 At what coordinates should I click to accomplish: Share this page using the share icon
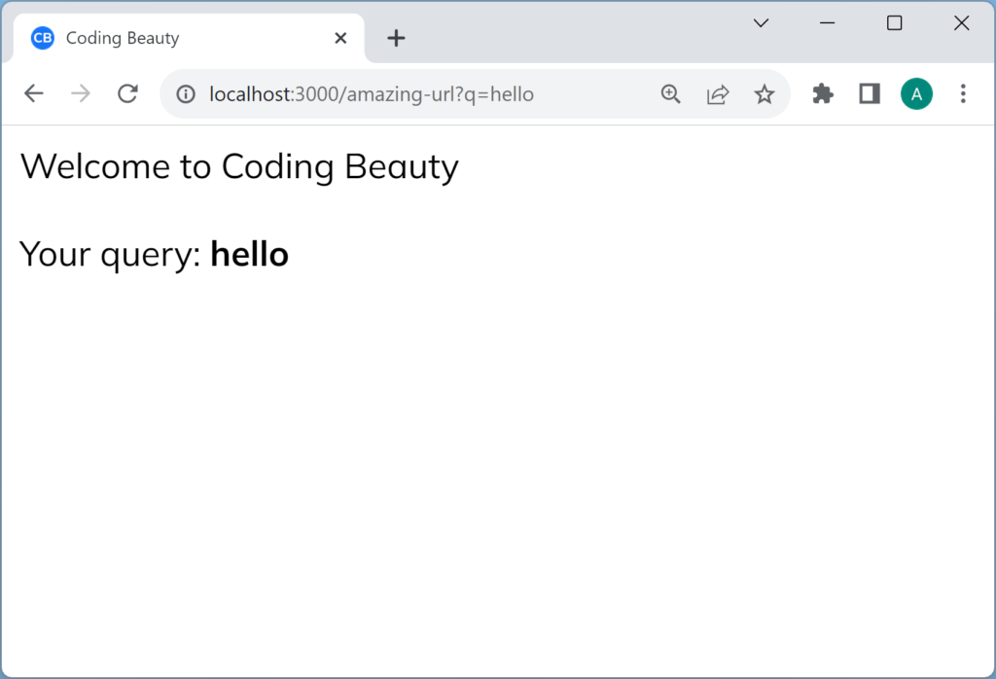718,94
